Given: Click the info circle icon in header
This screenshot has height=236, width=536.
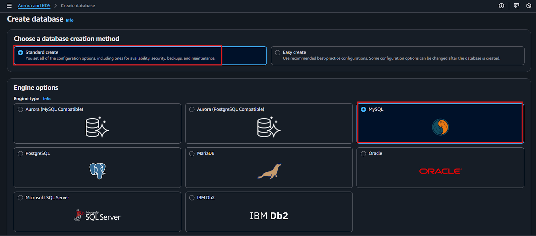Looking at the screenshot, I should (x=501, y=6).
